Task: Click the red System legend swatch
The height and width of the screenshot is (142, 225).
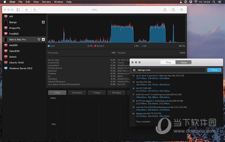Action: 95,46
